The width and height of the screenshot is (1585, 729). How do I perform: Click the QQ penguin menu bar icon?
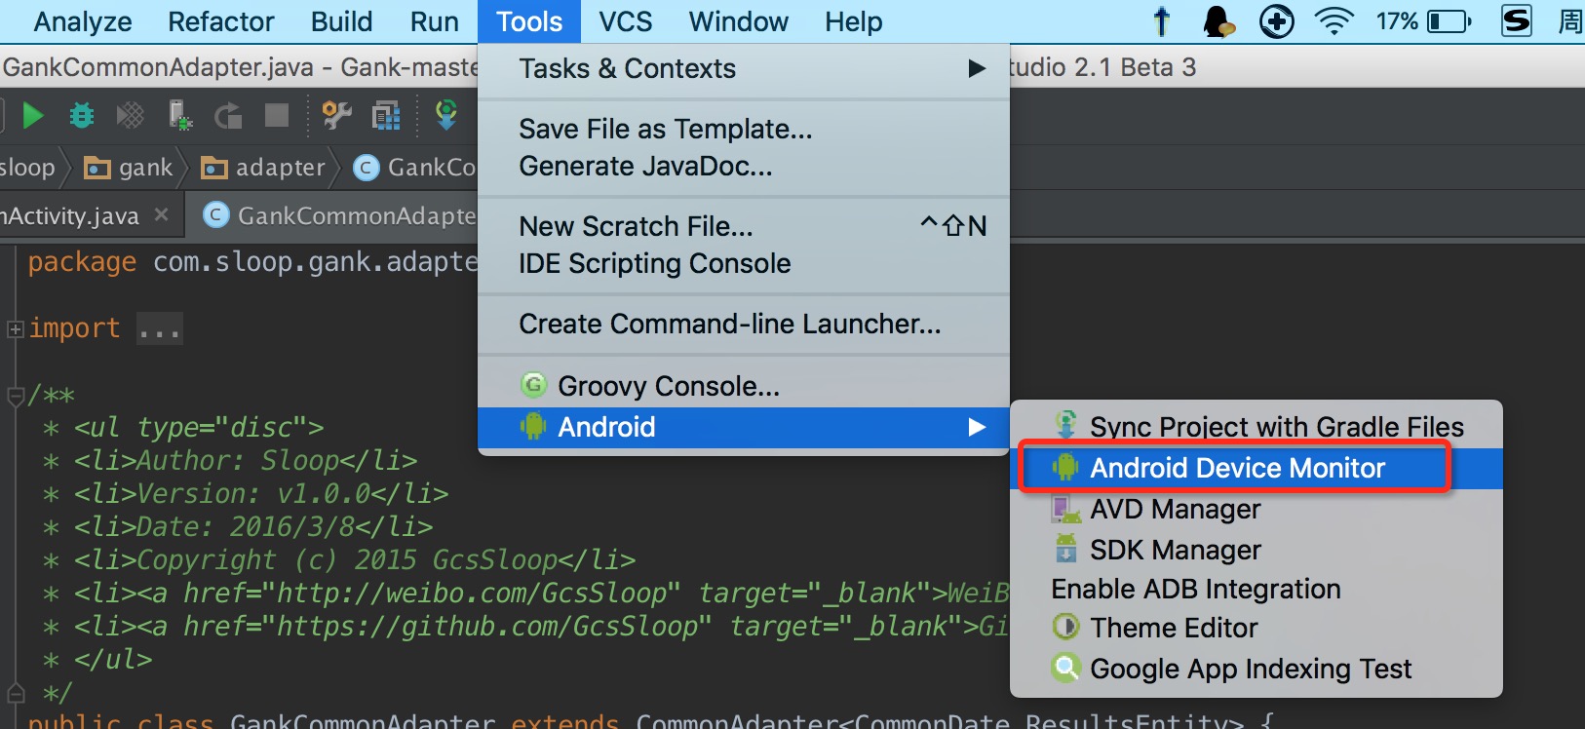tap(1218, 21)
